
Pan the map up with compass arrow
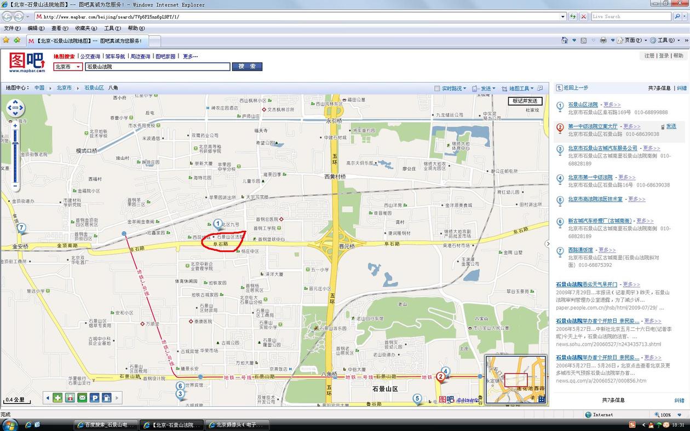[x=15, y=102]
